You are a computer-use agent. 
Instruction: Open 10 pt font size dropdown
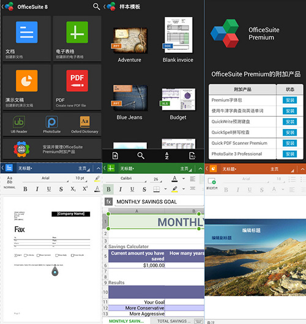(x=80, y=179)
